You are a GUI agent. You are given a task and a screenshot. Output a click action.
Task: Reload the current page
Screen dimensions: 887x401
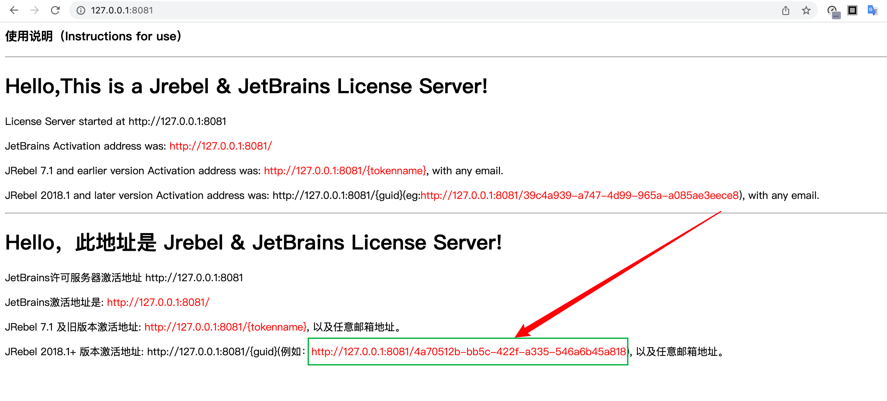click(55, 10)
